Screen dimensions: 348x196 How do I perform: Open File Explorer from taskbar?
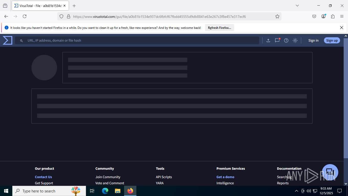(x=117, y=191)
